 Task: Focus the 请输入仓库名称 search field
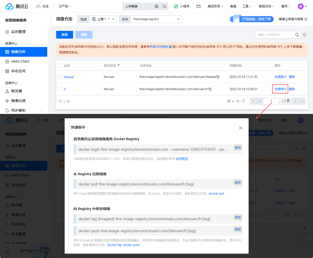(x=275, y=35)
